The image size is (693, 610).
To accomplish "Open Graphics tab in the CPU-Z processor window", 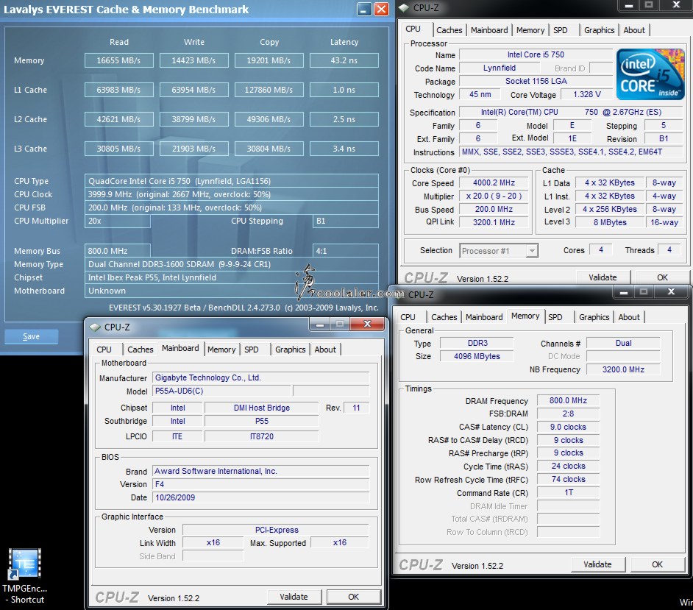I will click(599, 30).
